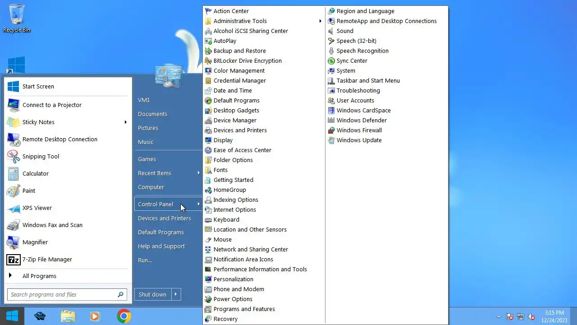Open Documents from the Start menu

(x=152, y=114)
